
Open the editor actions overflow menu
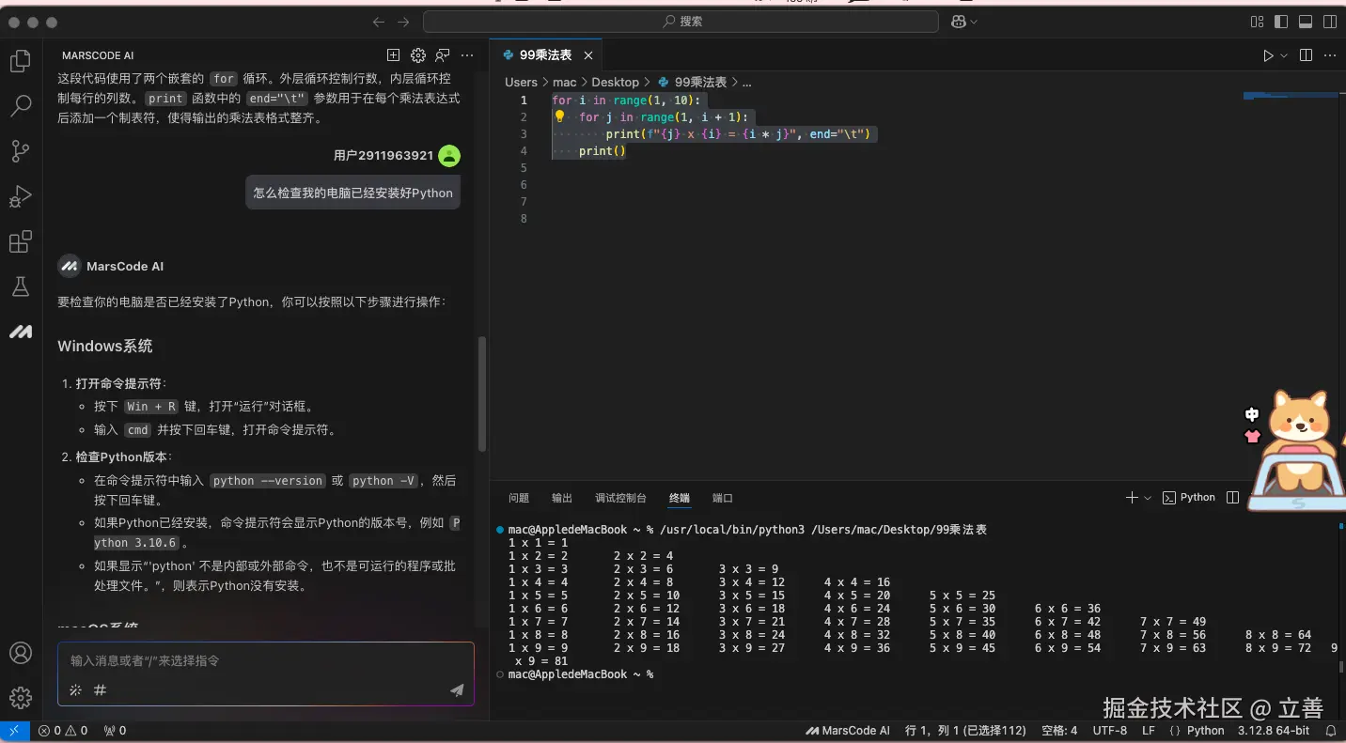pos(1329,54)
